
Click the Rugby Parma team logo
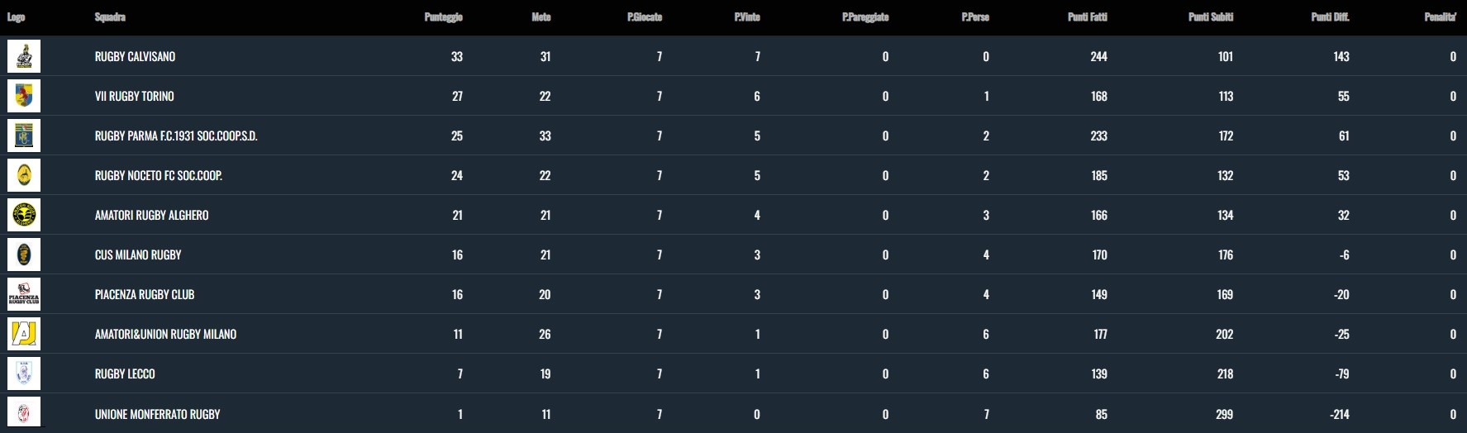click(x=24, y=136)
